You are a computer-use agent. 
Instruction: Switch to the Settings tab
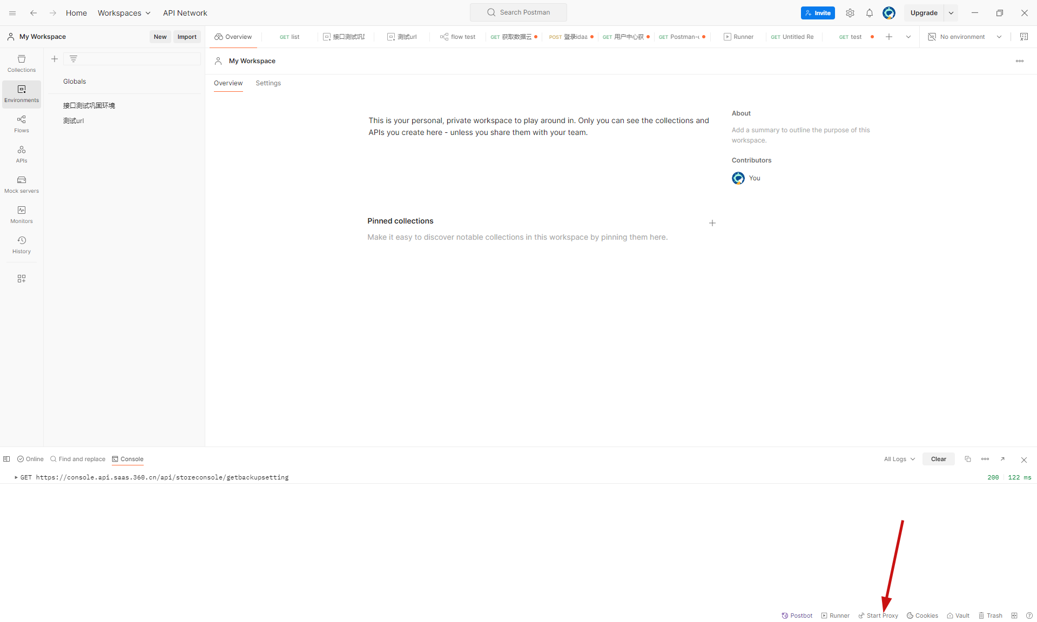tap(268, 83)
